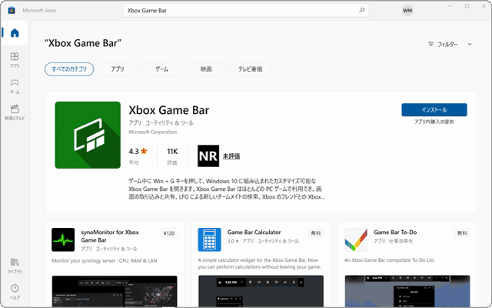Go to the Home sidebar icon
492x308 pixels.
point(15,32)
